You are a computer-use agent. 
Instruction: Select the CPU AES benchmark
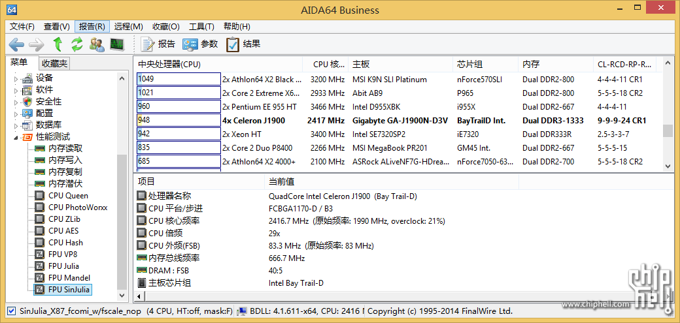tap(63, 231)
